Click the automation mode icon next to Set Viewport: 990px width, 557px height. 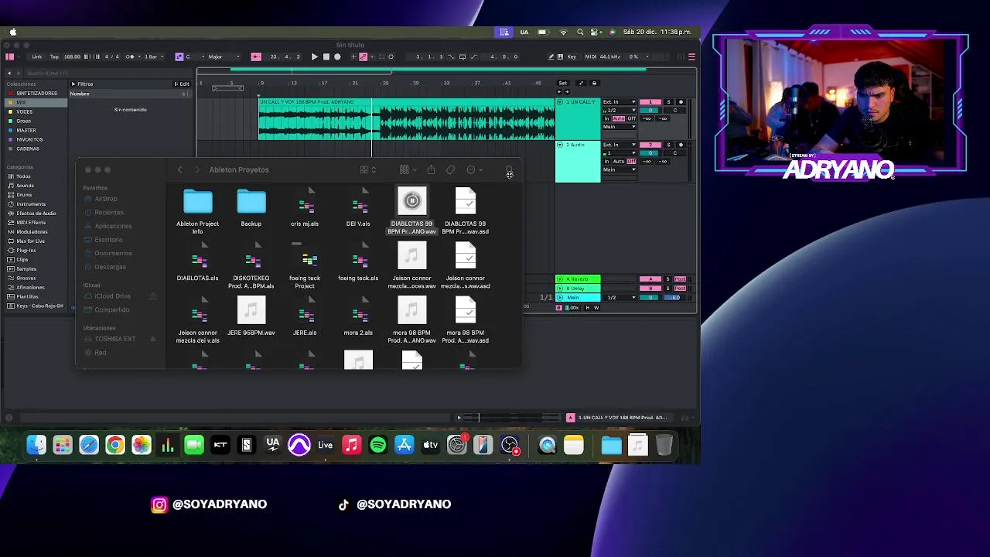[x=581, y=83]
